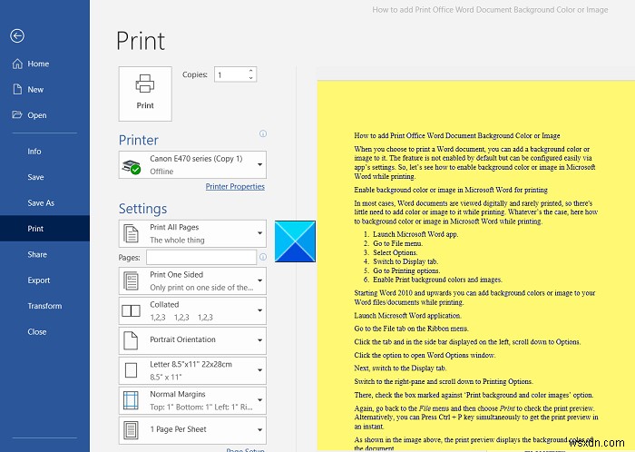Click the printer icon on Print button
This screenshot has width=635, height=452.
click(x=145, y=84)
